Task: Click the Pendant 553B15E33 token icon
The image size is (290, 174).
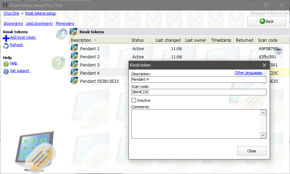Action: (x=74, y=81)
